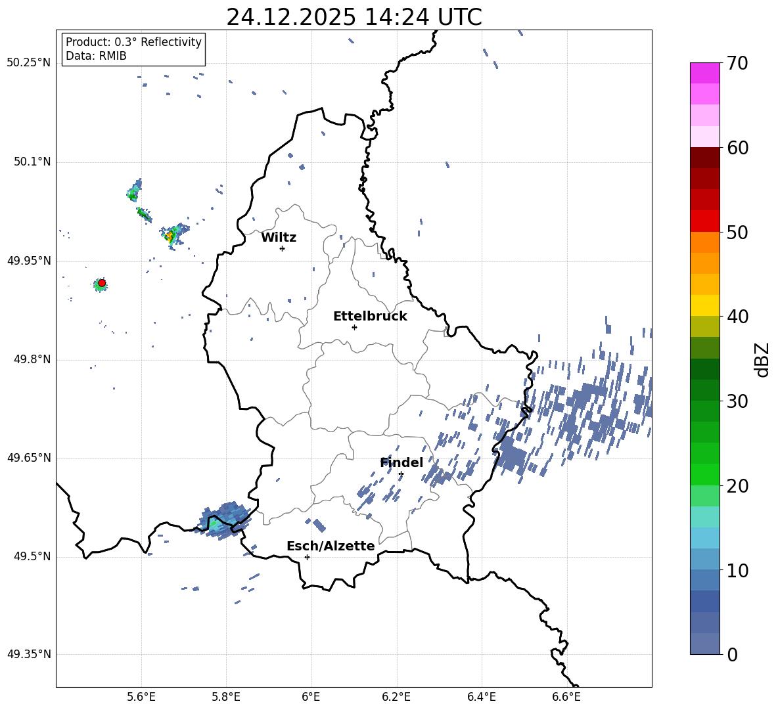Click the 50.1°N latitude label

click(32, 162)
